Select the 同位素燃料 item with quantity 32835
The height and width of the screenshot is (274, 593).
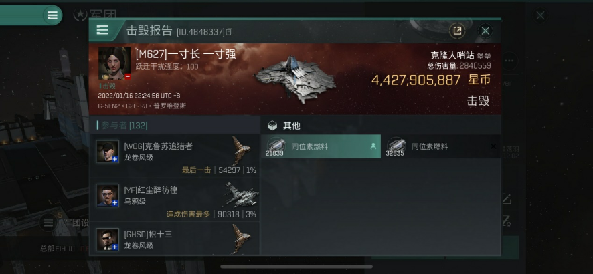tap(441, 146)
